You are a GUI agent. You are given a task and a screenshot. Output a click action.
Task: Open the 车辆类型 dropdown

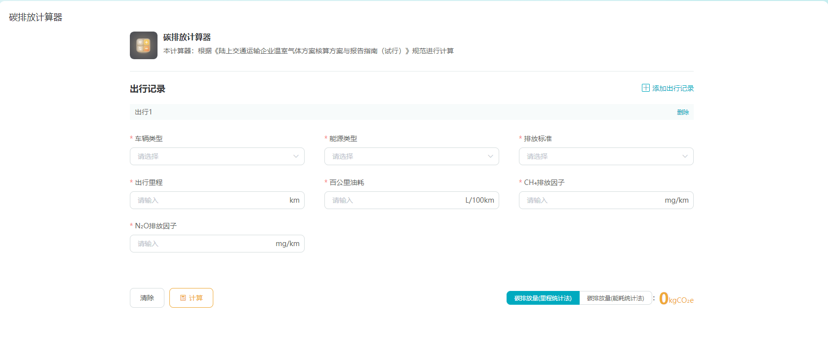click(x=212, y=156)
